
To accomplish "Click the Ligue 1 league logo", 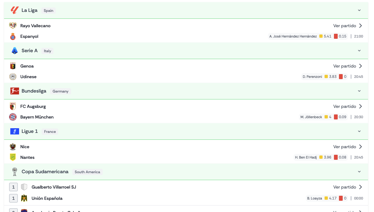I will [14, 131].
